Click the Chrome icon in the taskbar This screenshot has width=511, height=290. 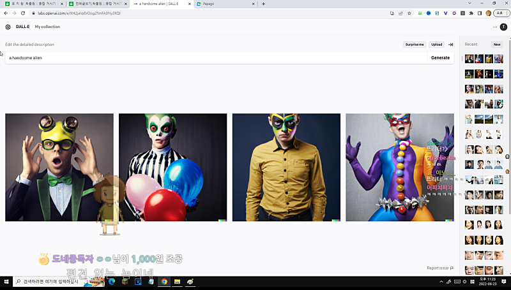[164, 282]
